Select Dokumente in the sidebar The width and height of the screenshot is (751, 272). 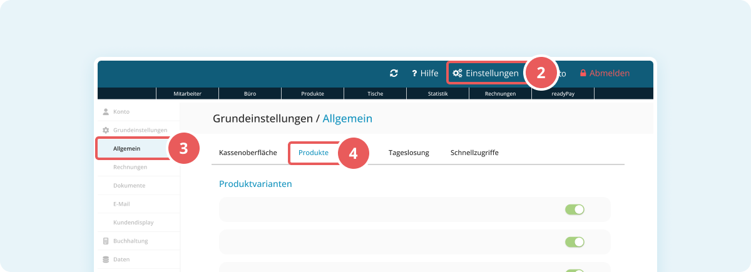[130, 186]
